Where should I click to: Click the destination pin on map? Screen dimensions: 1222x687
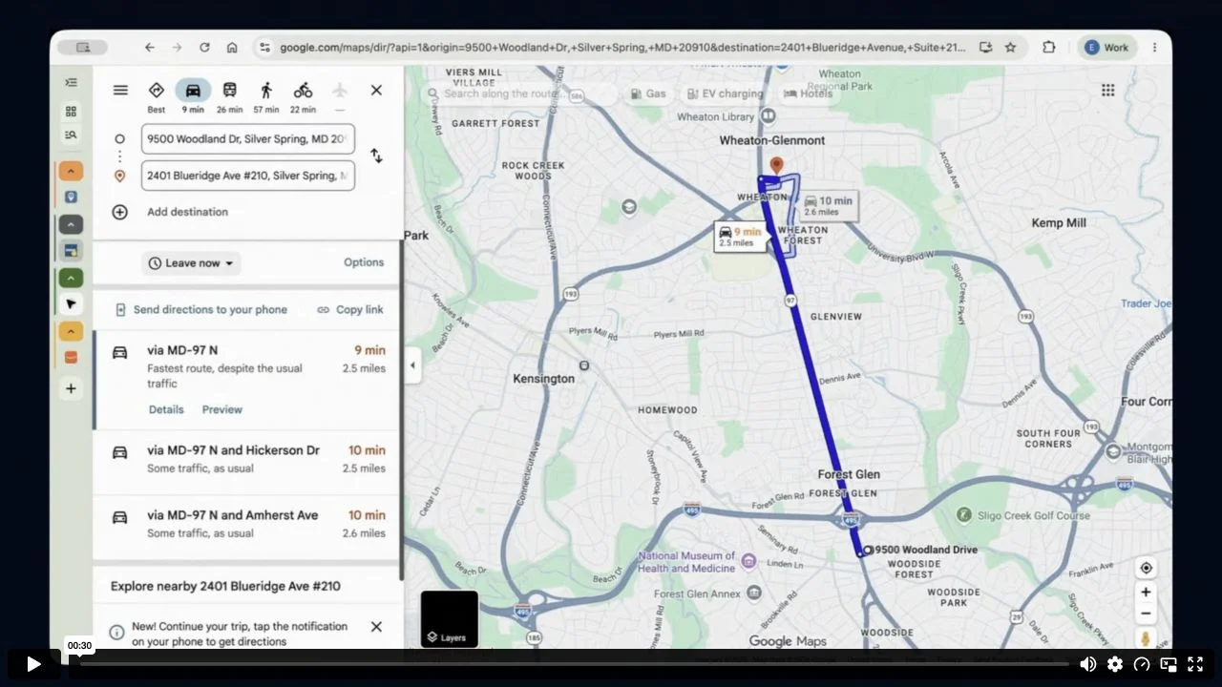[x=777, y=166]
